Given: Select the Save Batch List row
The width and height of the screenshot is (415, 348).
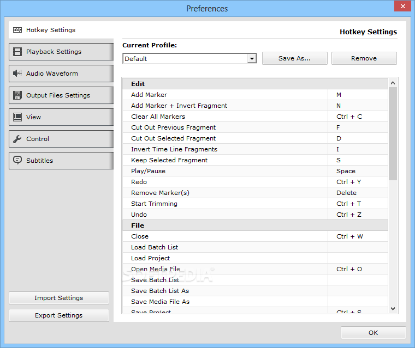Looking at the screenshot, I should [255, 280].
